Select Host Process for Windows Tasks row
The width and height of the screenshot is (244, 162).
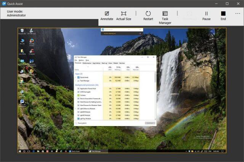pyautogui.click(x=107, y=105)
